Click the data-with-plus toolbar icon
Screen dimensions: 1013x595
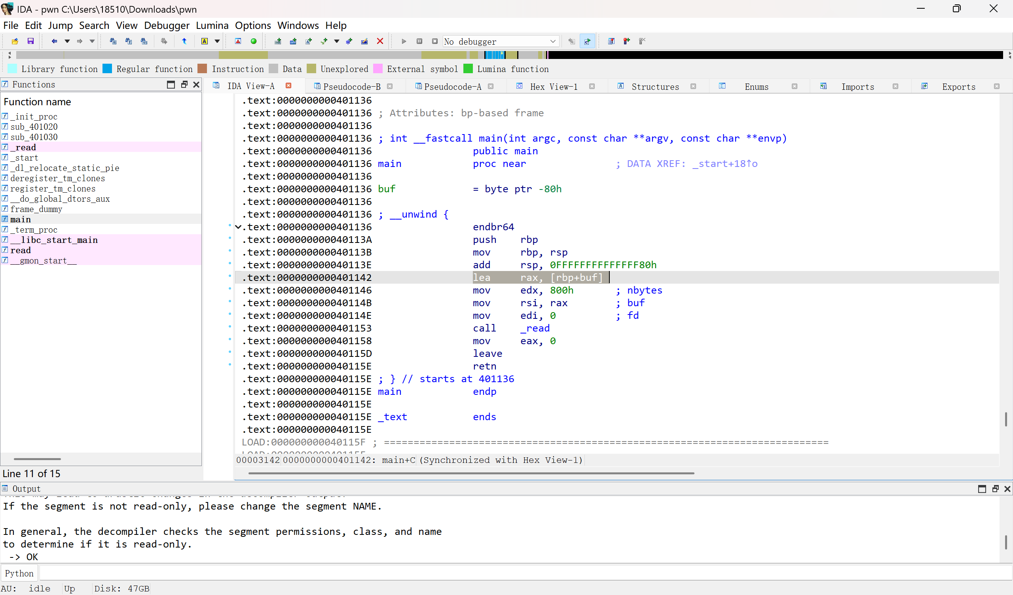(x=293, y=41)
